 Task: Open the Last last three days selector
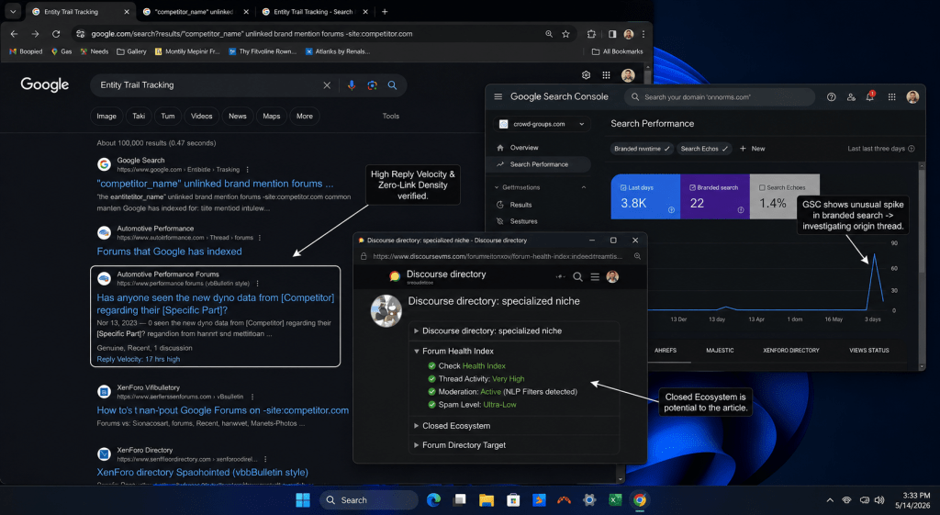point(880,149)
